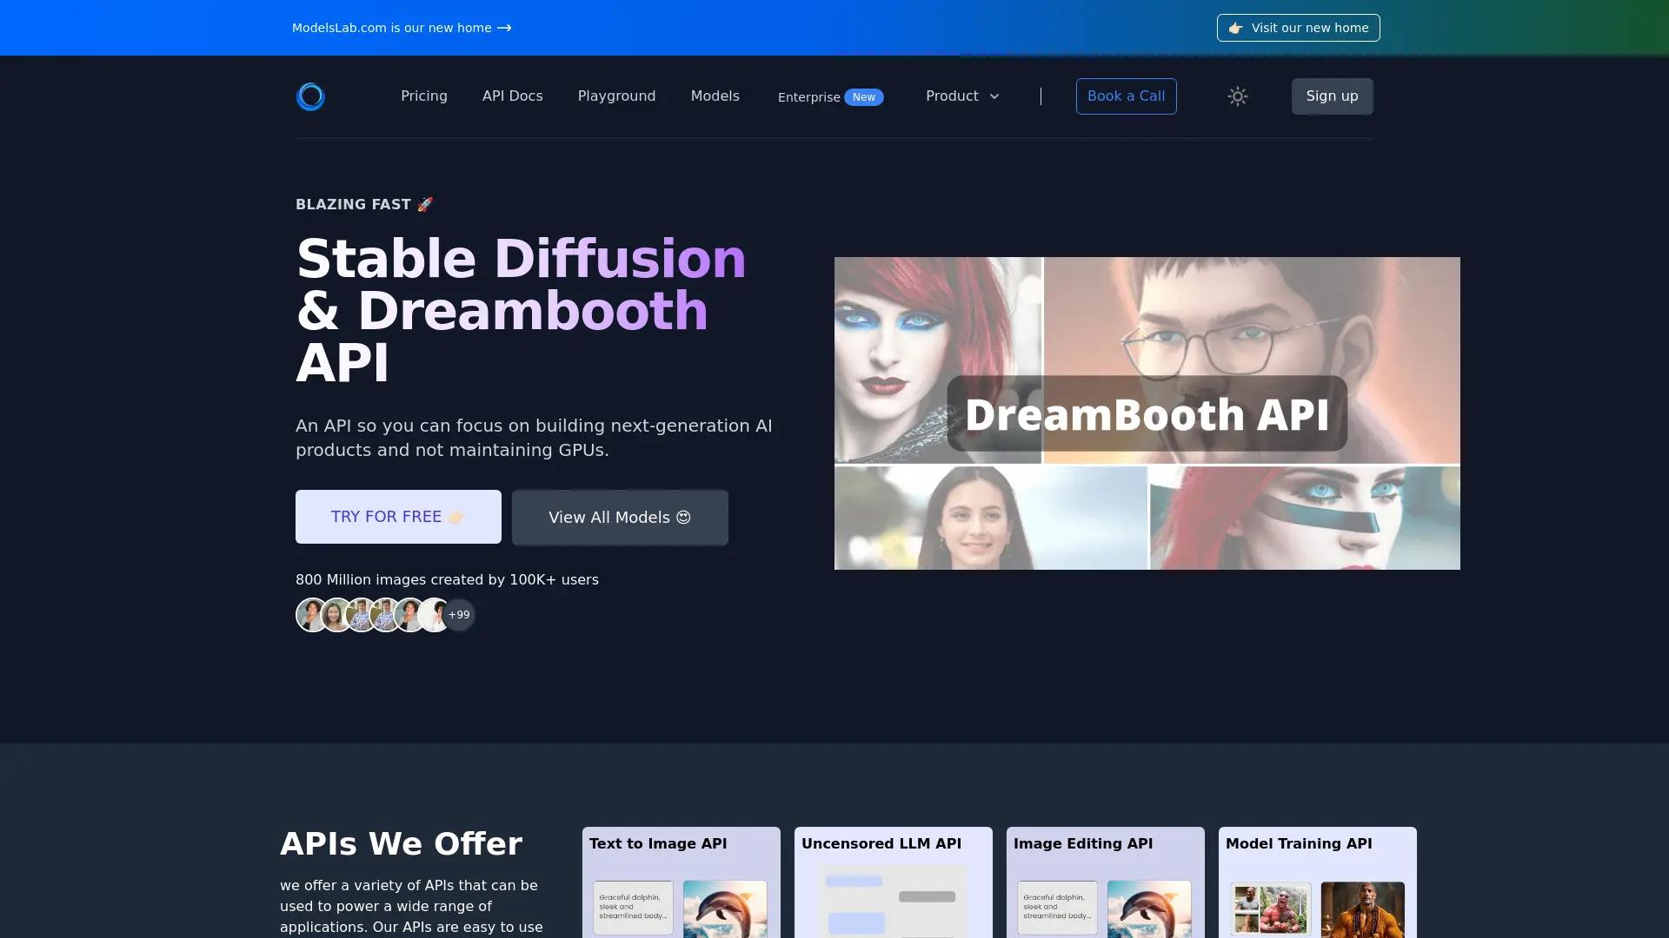Toggle the light/dark theme sun icon
The image size is (1669, 938).
(x=1237, y=96)
